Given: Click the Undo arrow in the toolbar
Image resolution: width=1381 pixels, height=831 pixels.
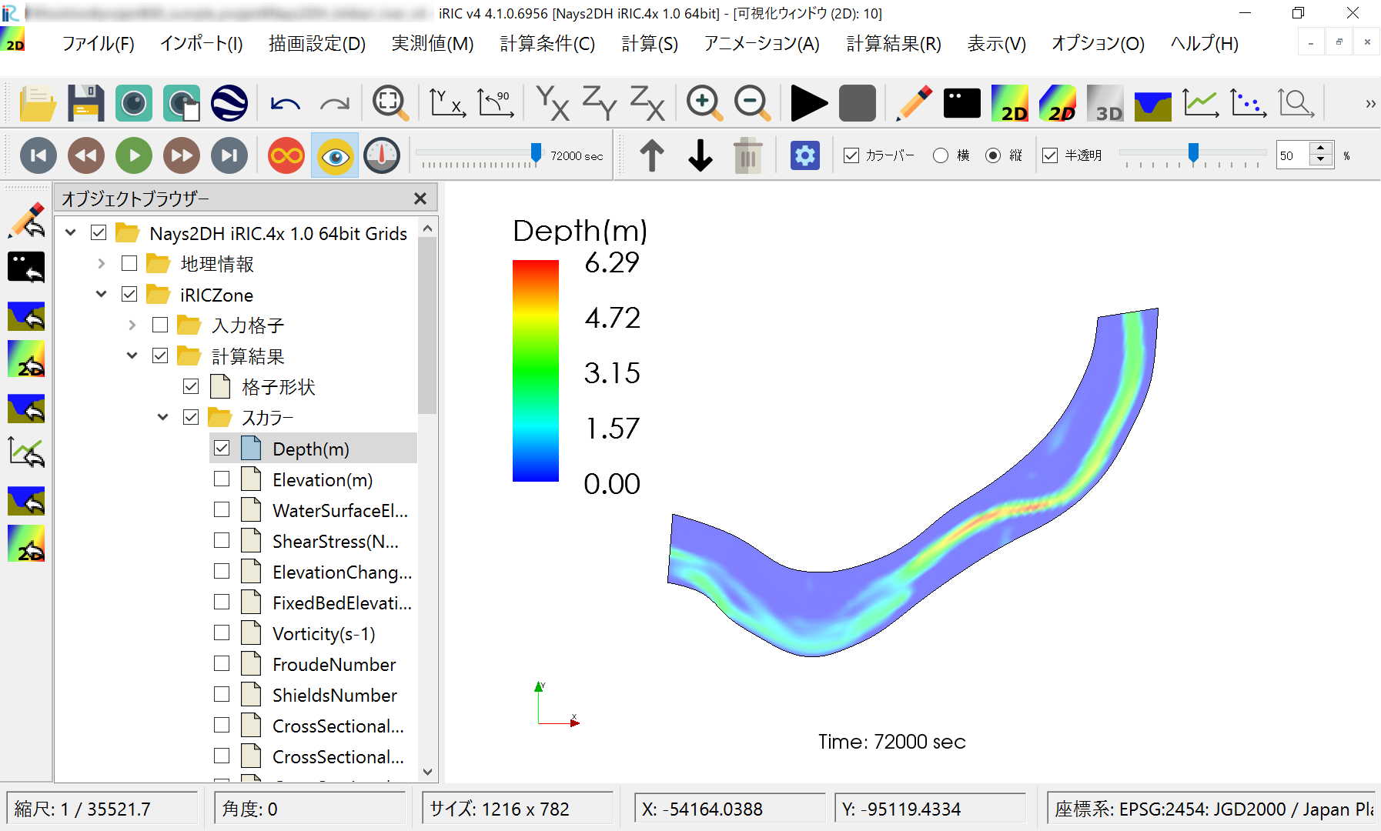Looking at the screenshot, I should [286, 103].
